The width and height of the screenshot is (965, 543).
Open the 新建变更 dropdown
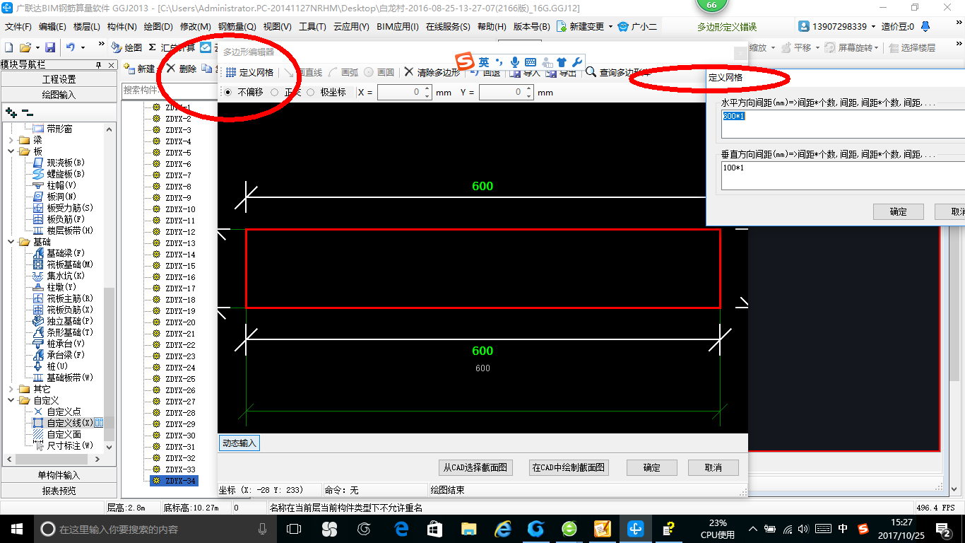tap(610, 27)
